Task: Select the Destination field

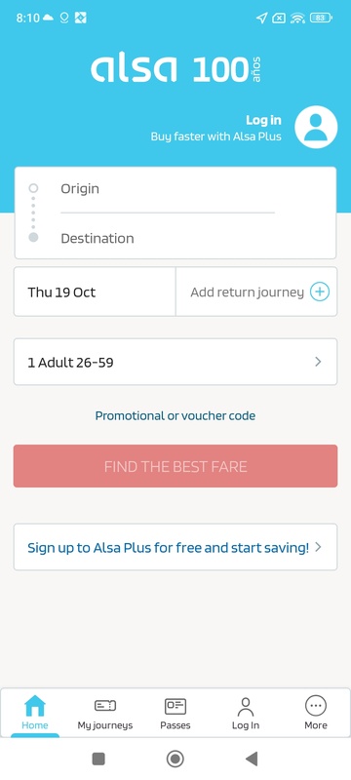Action: (168, 238)
